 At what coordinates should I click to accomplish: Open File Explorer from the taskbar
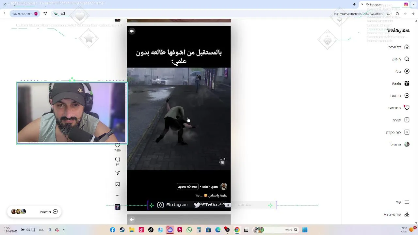coord(132,230)
